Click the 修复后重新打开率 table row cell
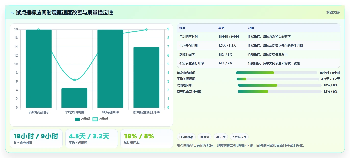 tap(192, 63)
